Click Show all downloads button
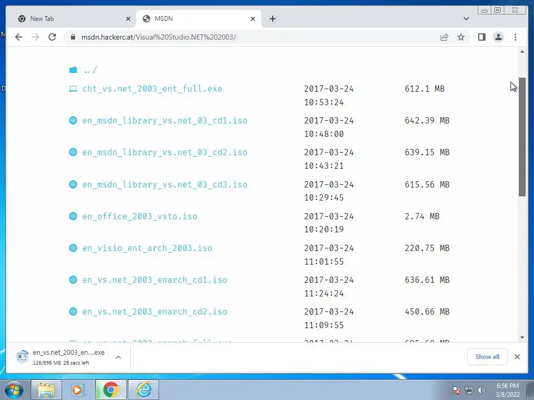Viewport: 534px width, 400px height. pyautogui.click(x=488, y=357)
